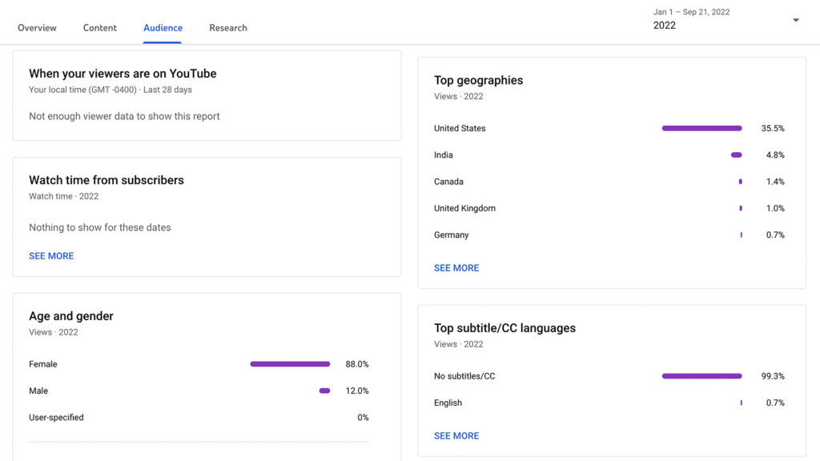Screen dimensions: 820x461
Task: Select the English subtitle language row
Action: pyautogui.click(x=448, y=403)
